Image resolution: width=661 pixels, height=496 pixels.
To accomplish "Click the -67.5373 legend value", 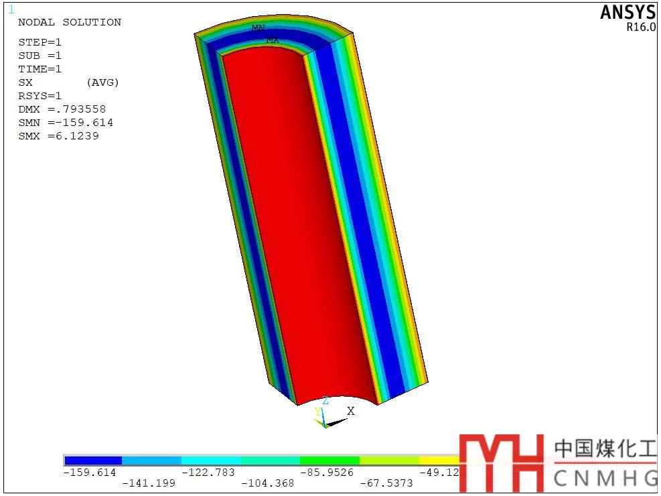I will click(x=386, y=483).
